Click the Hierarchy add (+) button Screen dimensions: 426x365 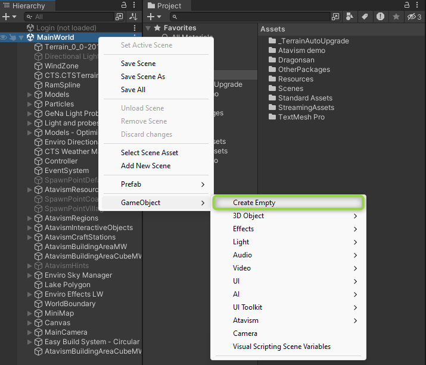coord(7,17)
